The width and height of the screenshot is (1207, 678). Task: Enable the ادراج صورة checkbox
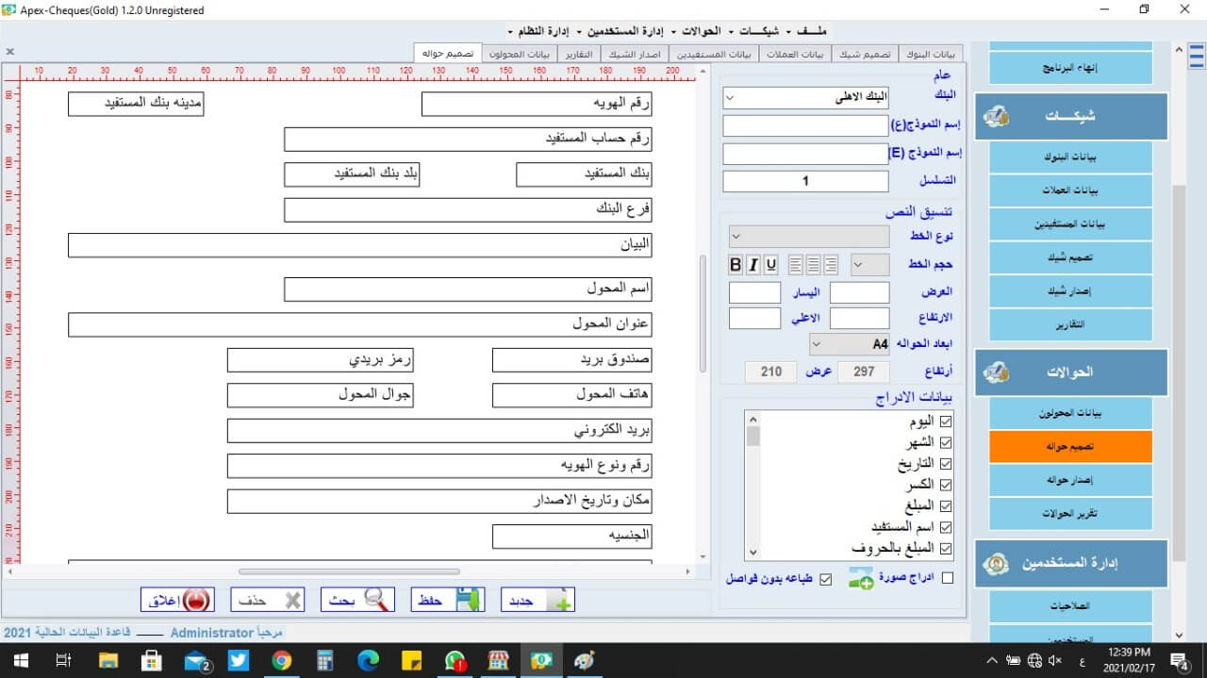click(x=948, y=578)
